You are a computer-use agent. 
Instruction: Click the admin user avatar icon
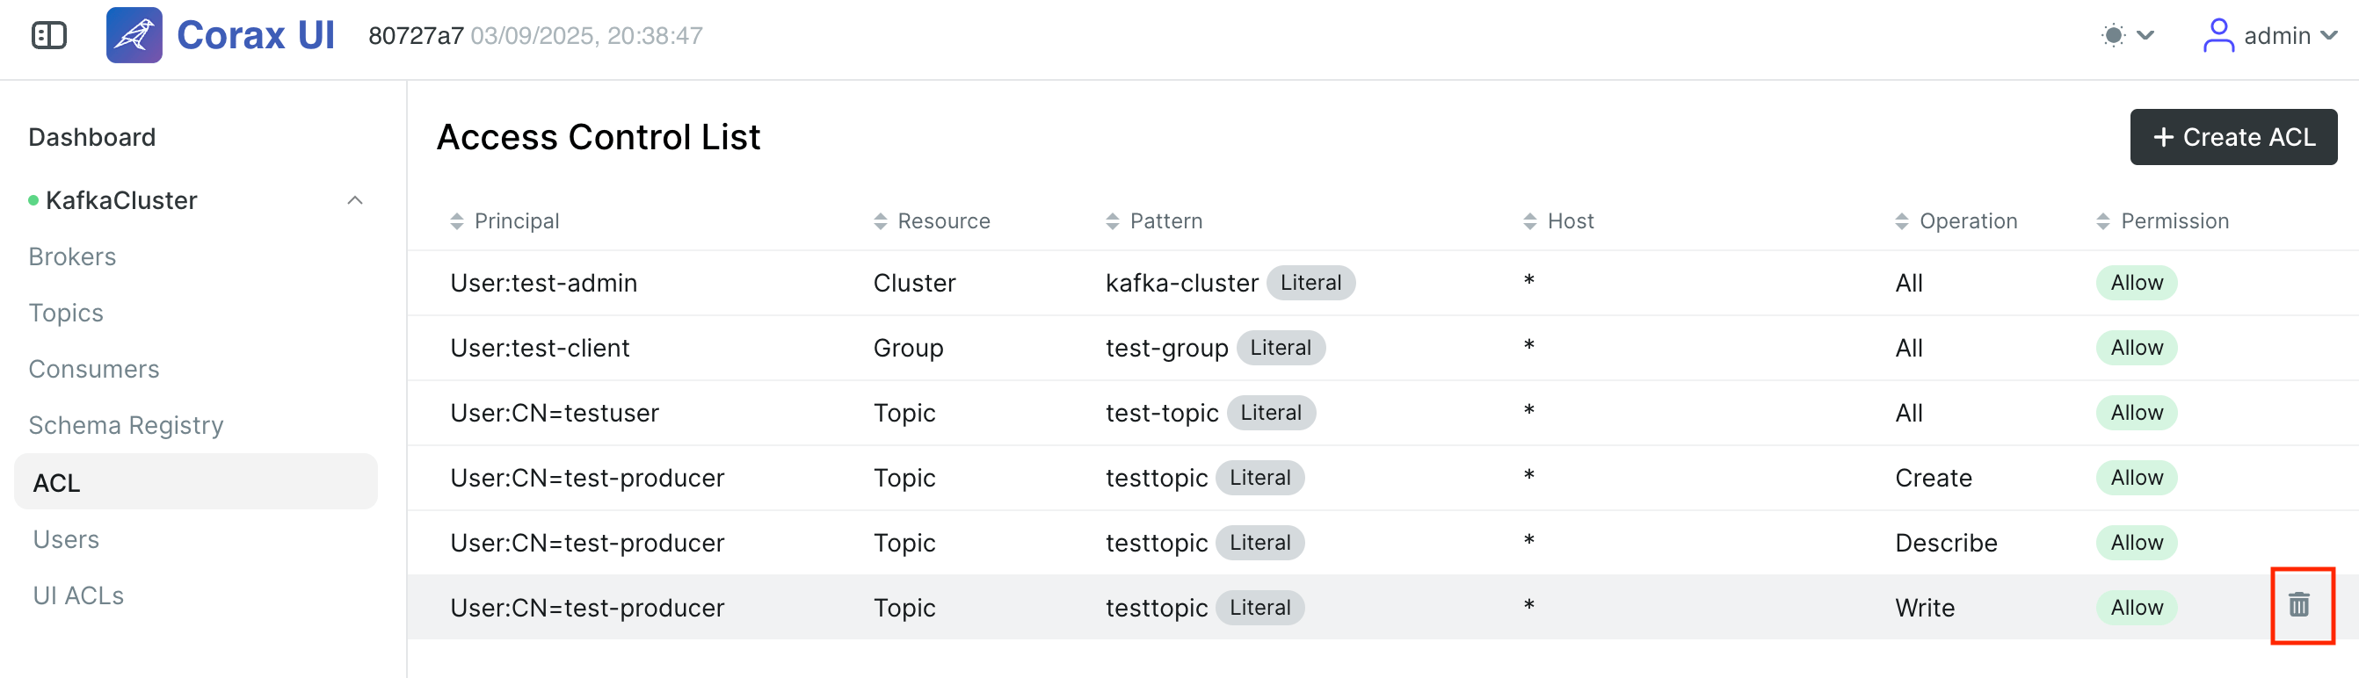(2217, 36)
